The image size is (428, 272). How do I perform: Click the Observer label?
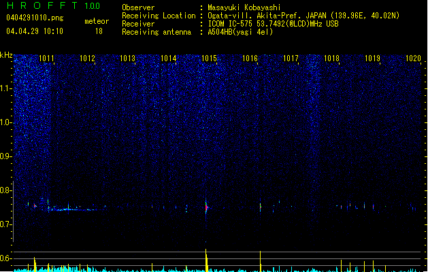(x=138, y=7)
